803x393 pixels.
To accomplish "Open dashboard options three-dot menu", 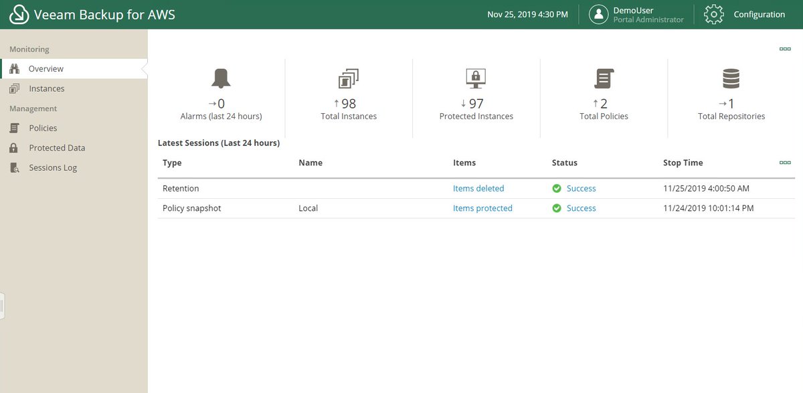I will point(785,49).
